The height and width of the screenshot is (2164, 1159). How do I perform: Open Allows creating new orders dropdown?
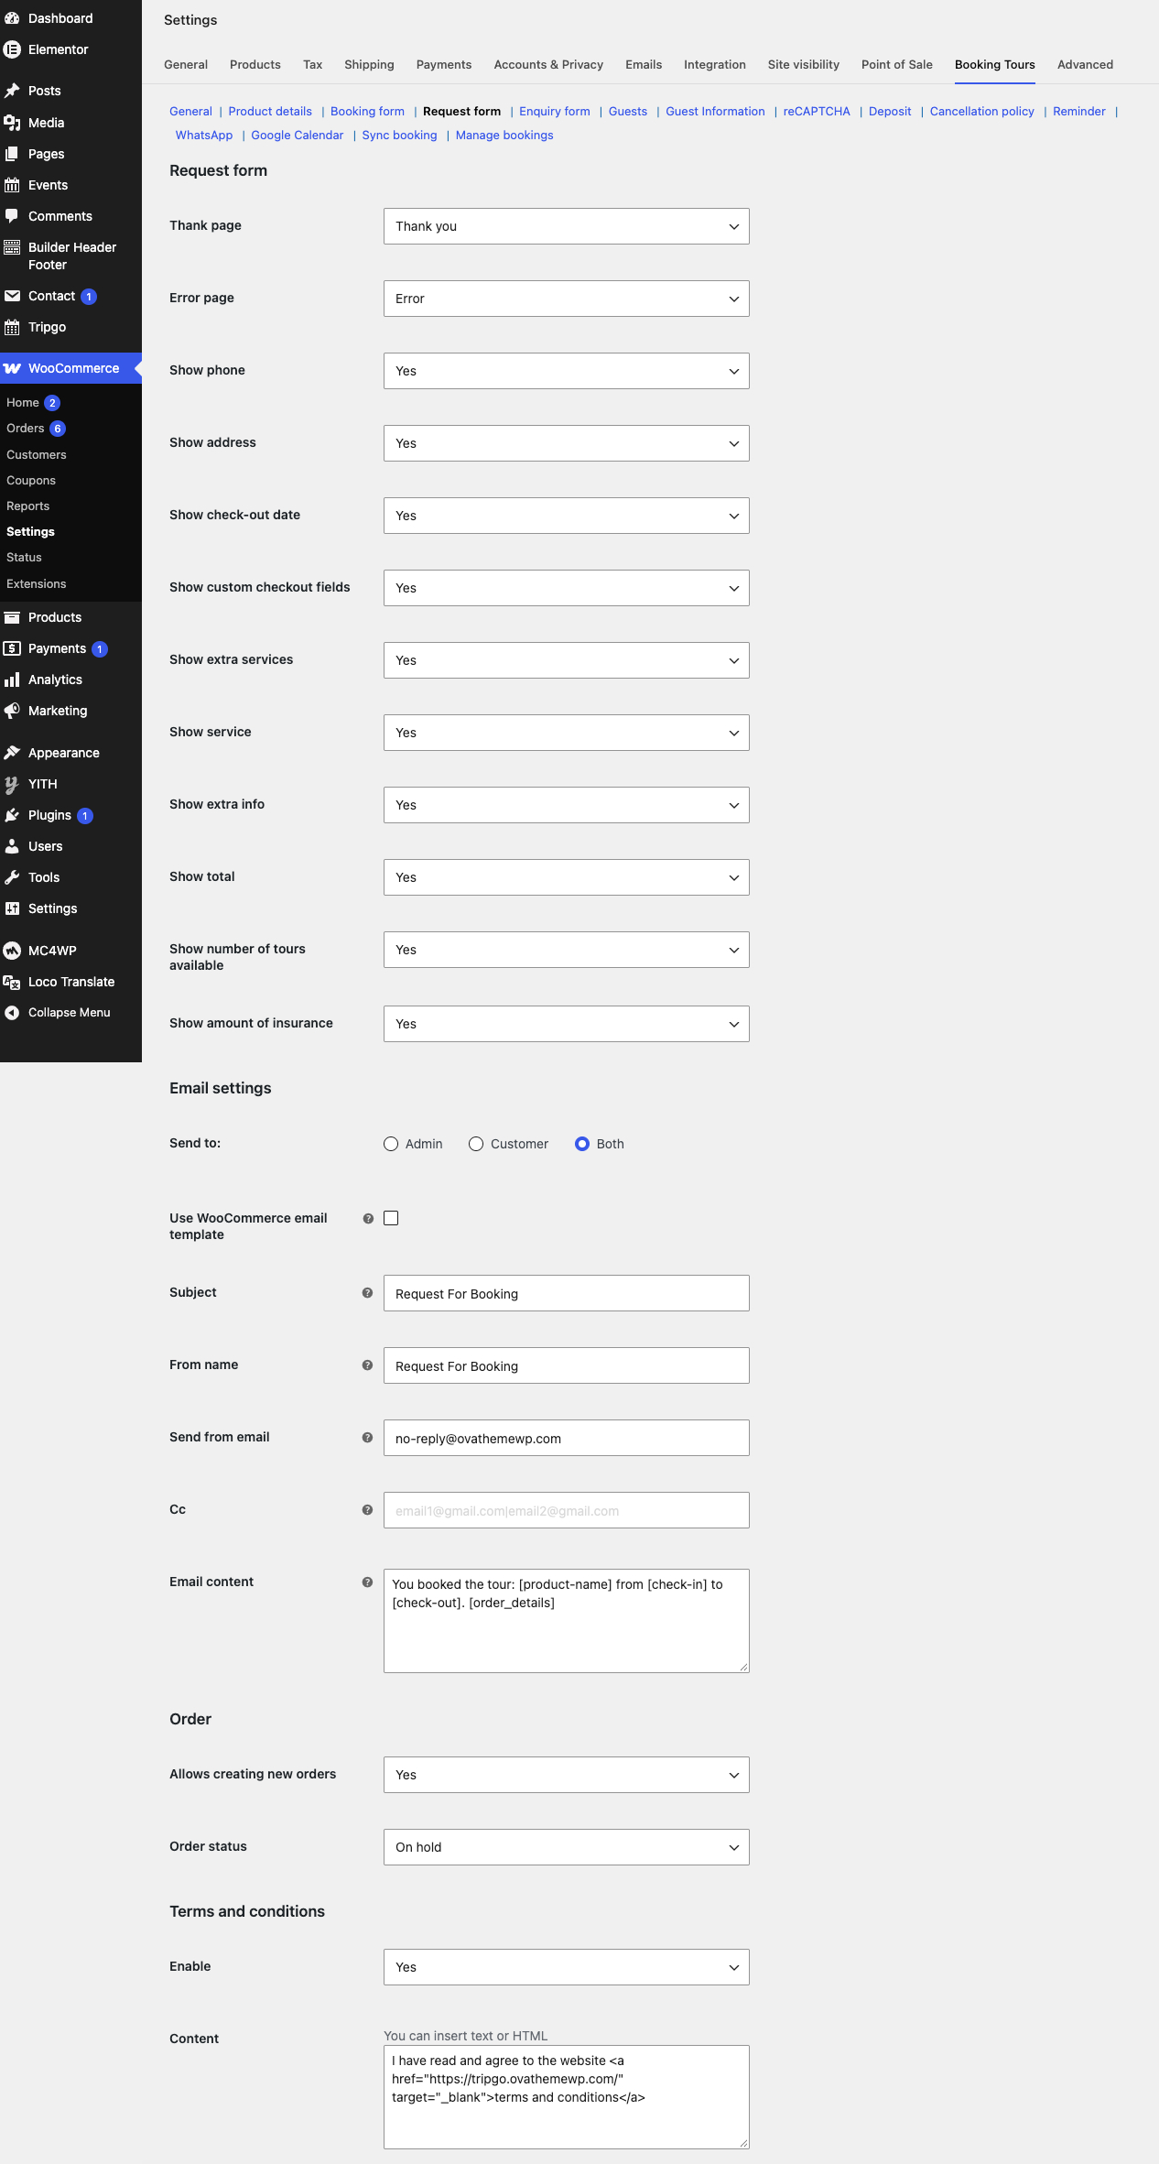point(567,1775)
